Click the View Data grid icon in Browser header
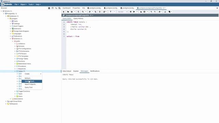The width and height of the screenshot is (219, 123). (x=53, y=8)
